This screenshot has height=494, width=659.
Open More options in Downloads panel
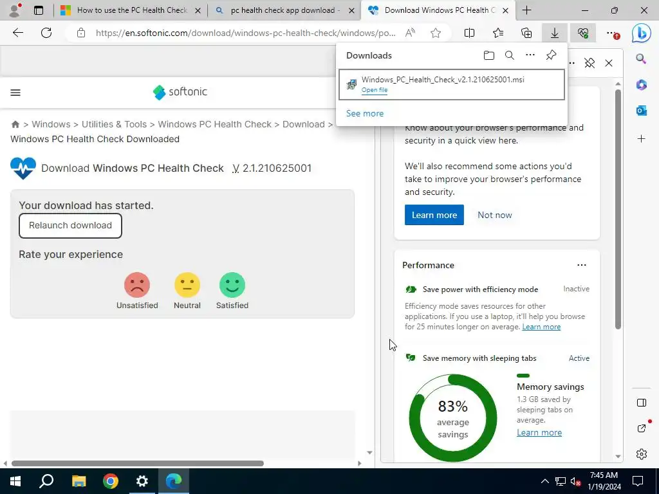(x=530, y=55)
